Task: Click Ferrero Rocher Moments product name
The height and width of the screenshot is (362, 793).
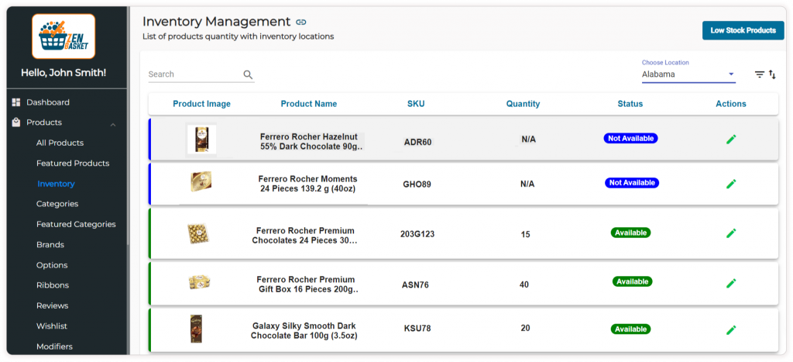Action: 307,184
